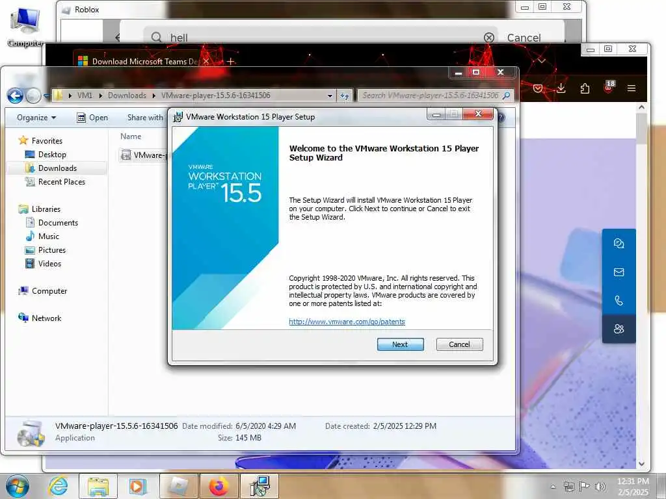
Task: Click the Explorer search magnifier icon
Action: [x=506, y=96]
